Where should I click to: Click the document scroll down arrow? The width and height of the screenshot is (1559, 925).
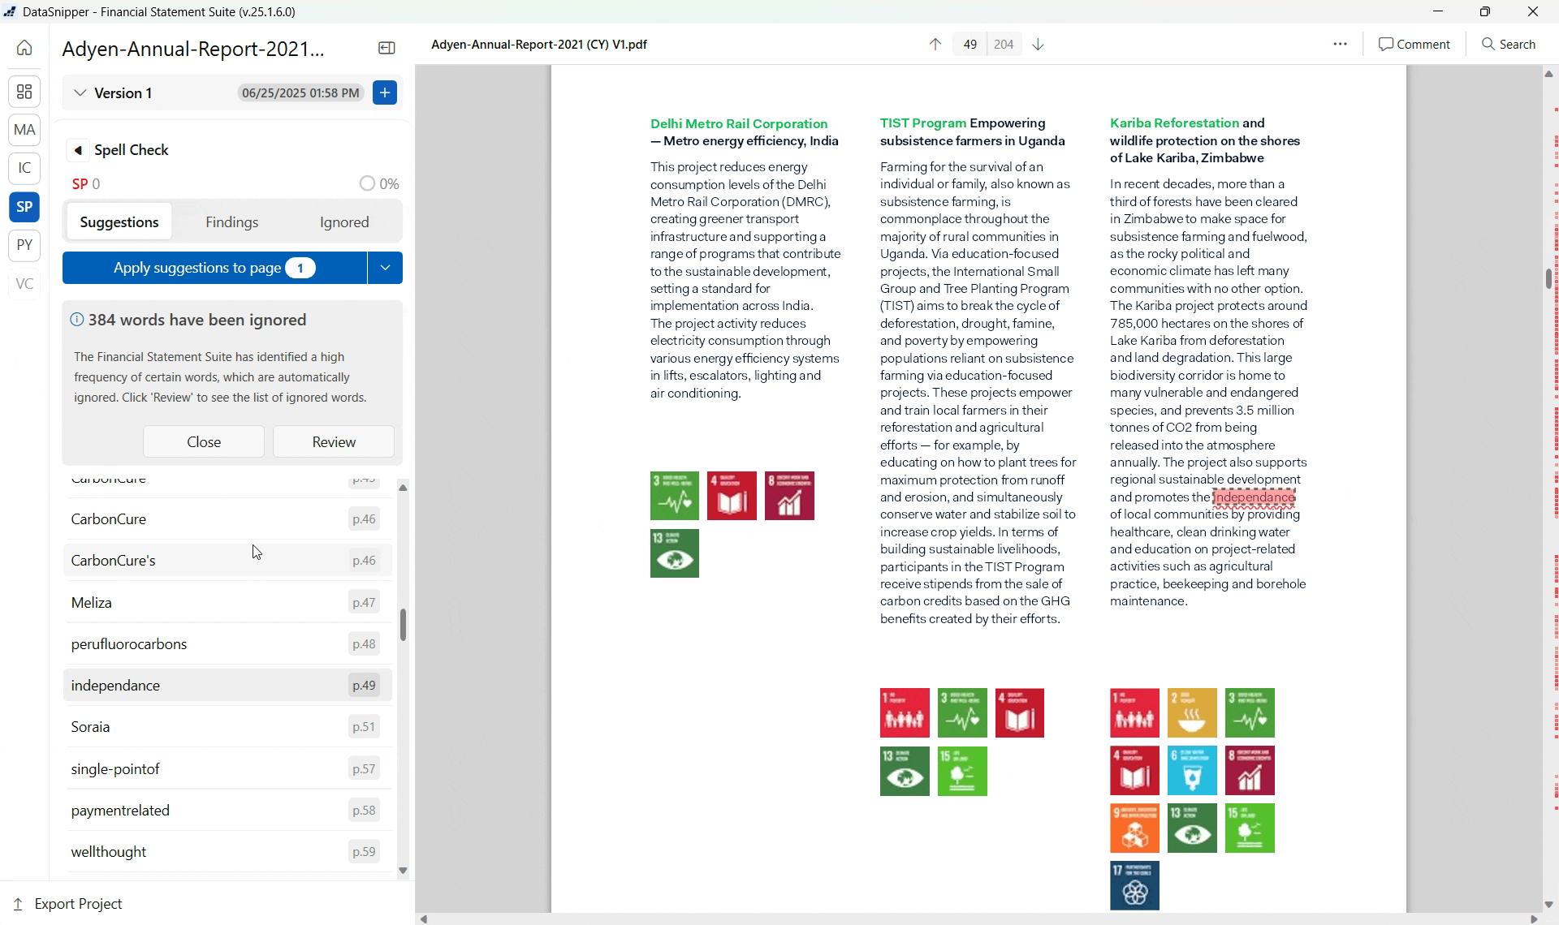click(1548, 904)
